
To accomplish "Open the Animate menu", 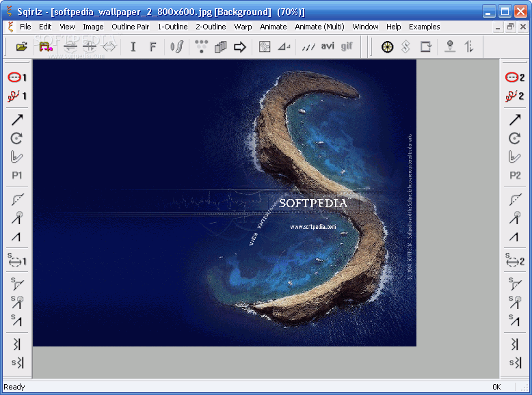I will (274, 27).
